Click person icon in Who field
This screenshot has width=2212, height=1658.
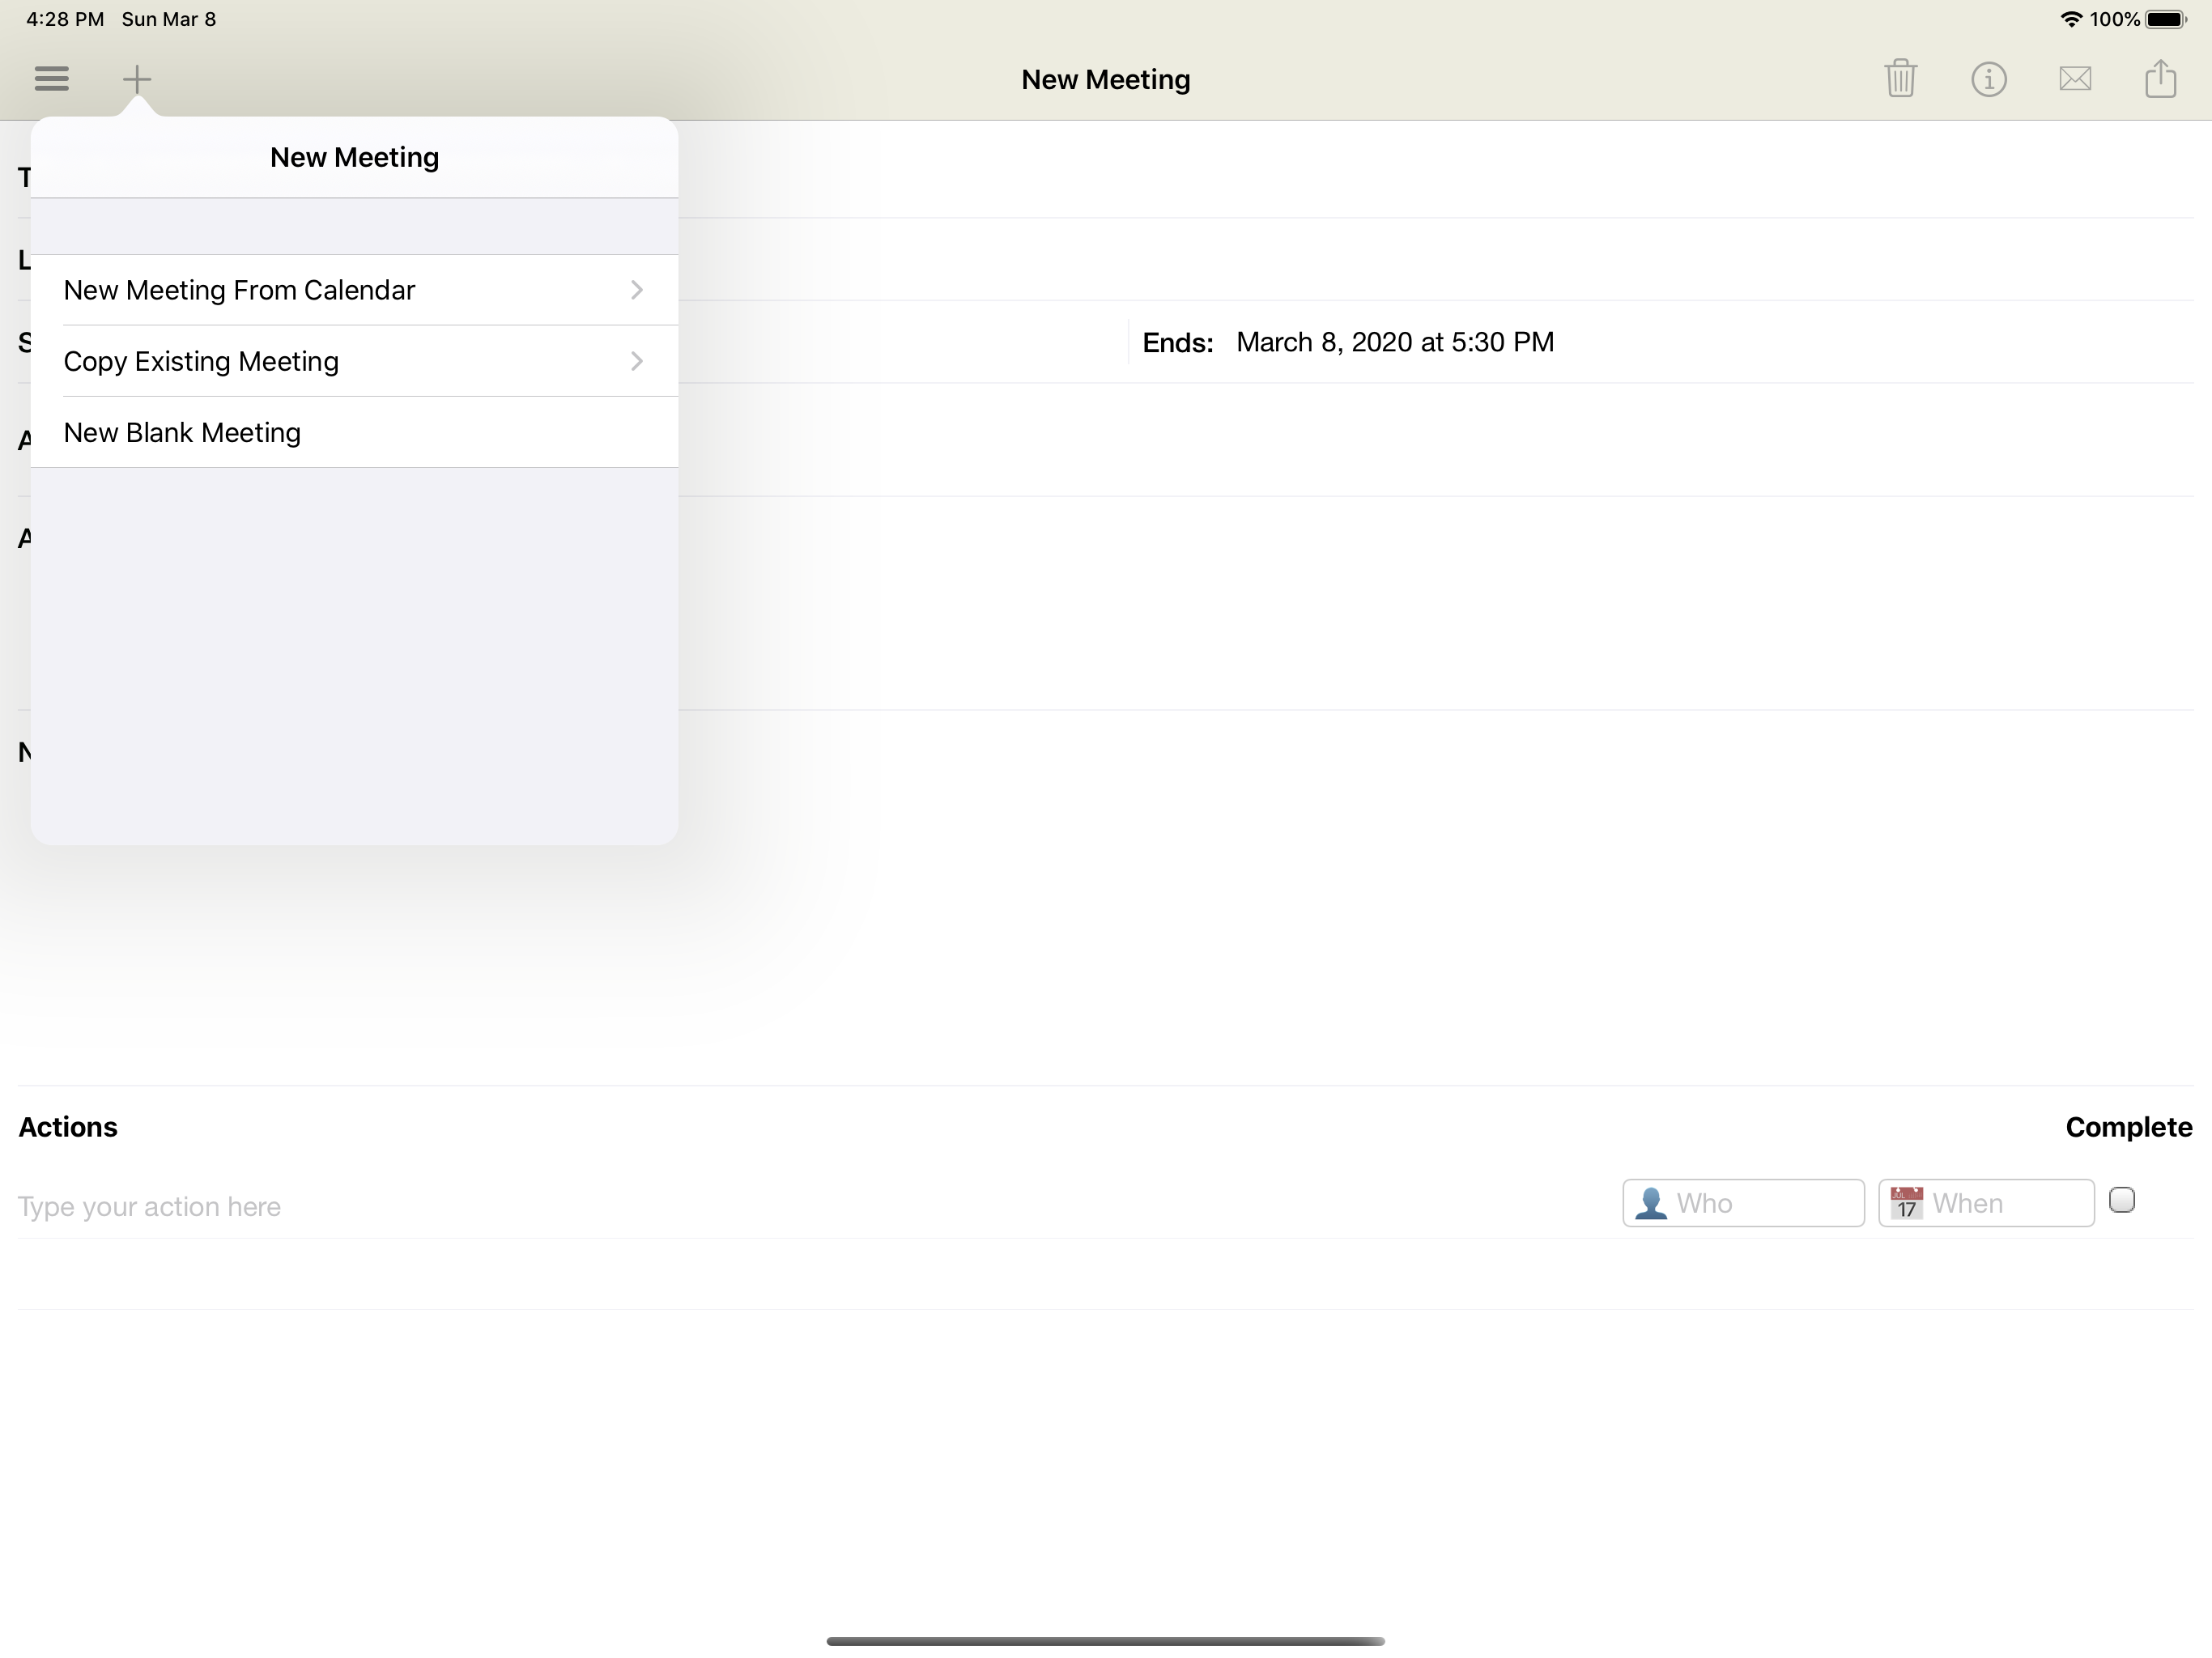click(1650, 1203)
